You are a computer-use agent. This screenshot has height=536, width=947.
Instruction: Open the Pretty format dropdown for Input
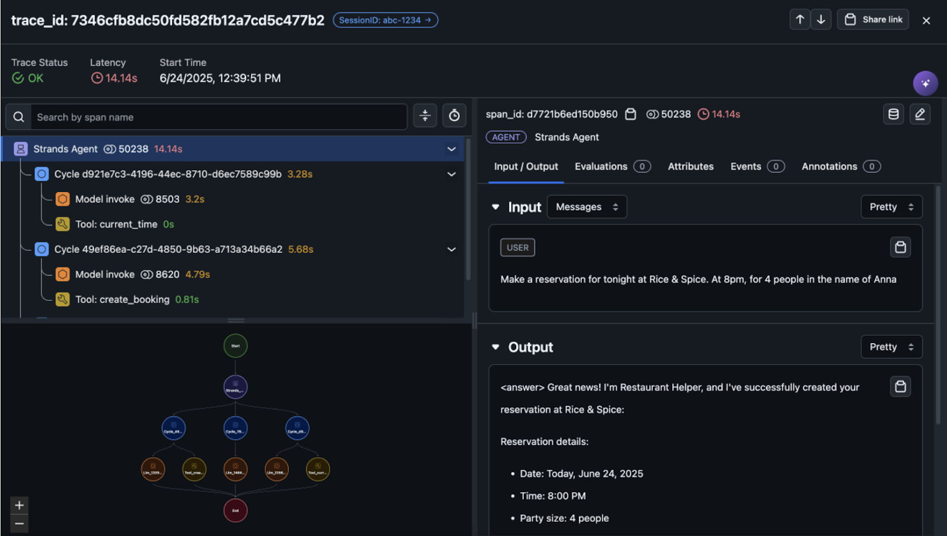tap(891, 207)
